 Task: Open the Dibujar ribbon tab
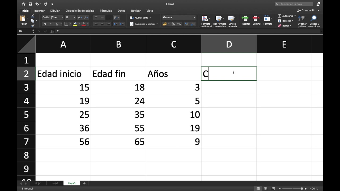55,11
